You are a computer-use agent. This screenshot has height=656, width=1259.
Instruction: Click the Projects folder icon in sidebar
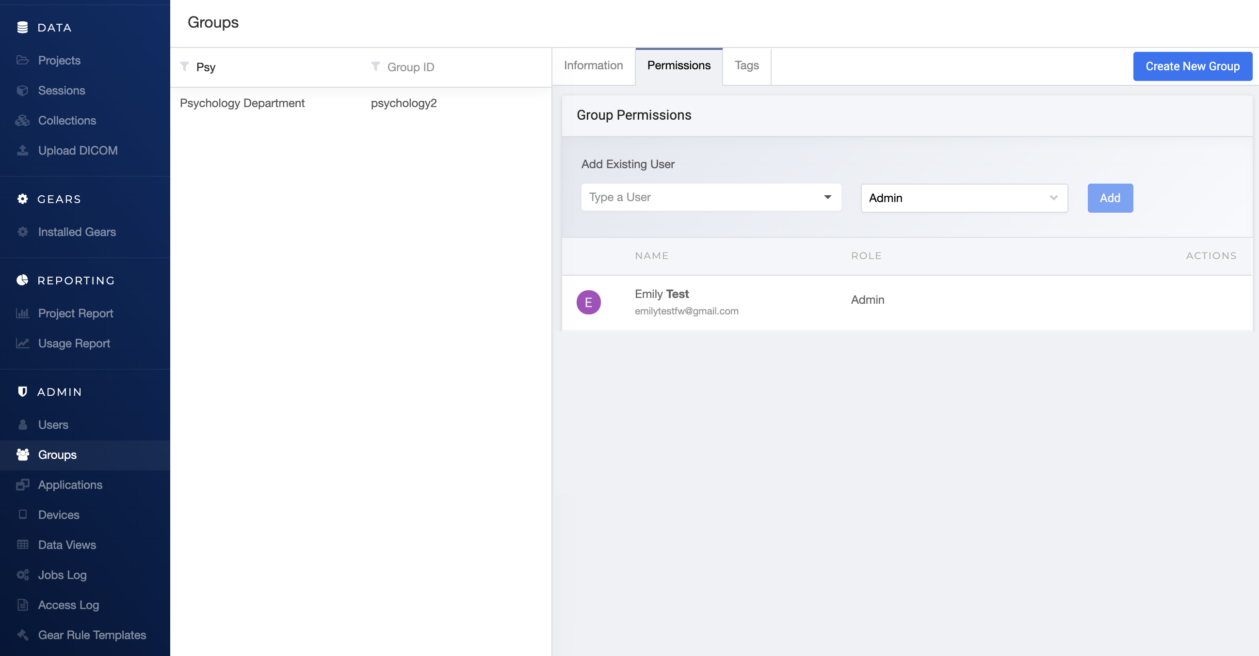22,60
